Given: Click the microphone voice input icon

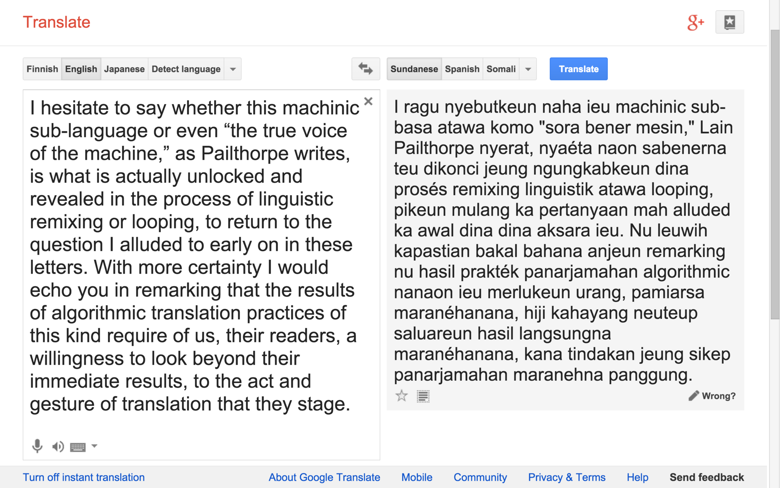Looking at the screenshot, I should click(x=37, y=446).
